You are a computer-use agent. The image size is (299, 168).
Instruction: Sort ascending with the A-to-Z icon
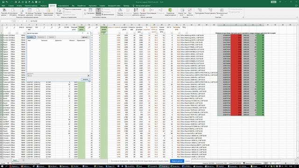[x=85, y=10]
